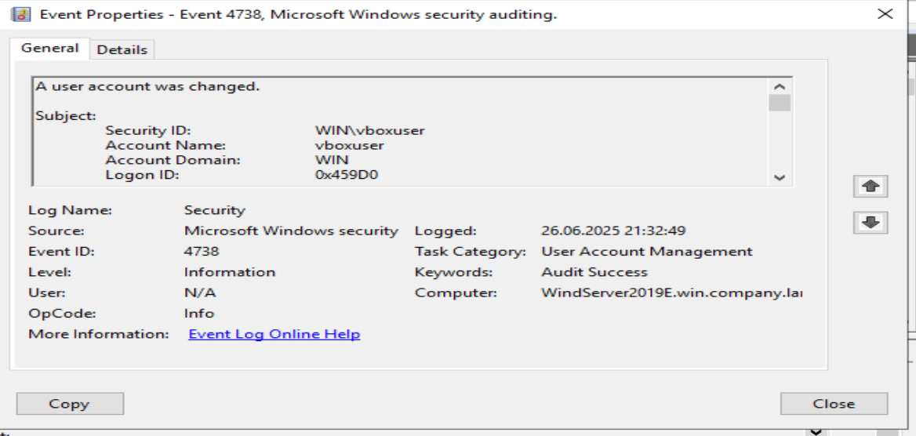The image size is (916, 436).
Task: Go to previous event with up arrow button
Action: coord(870,187)
